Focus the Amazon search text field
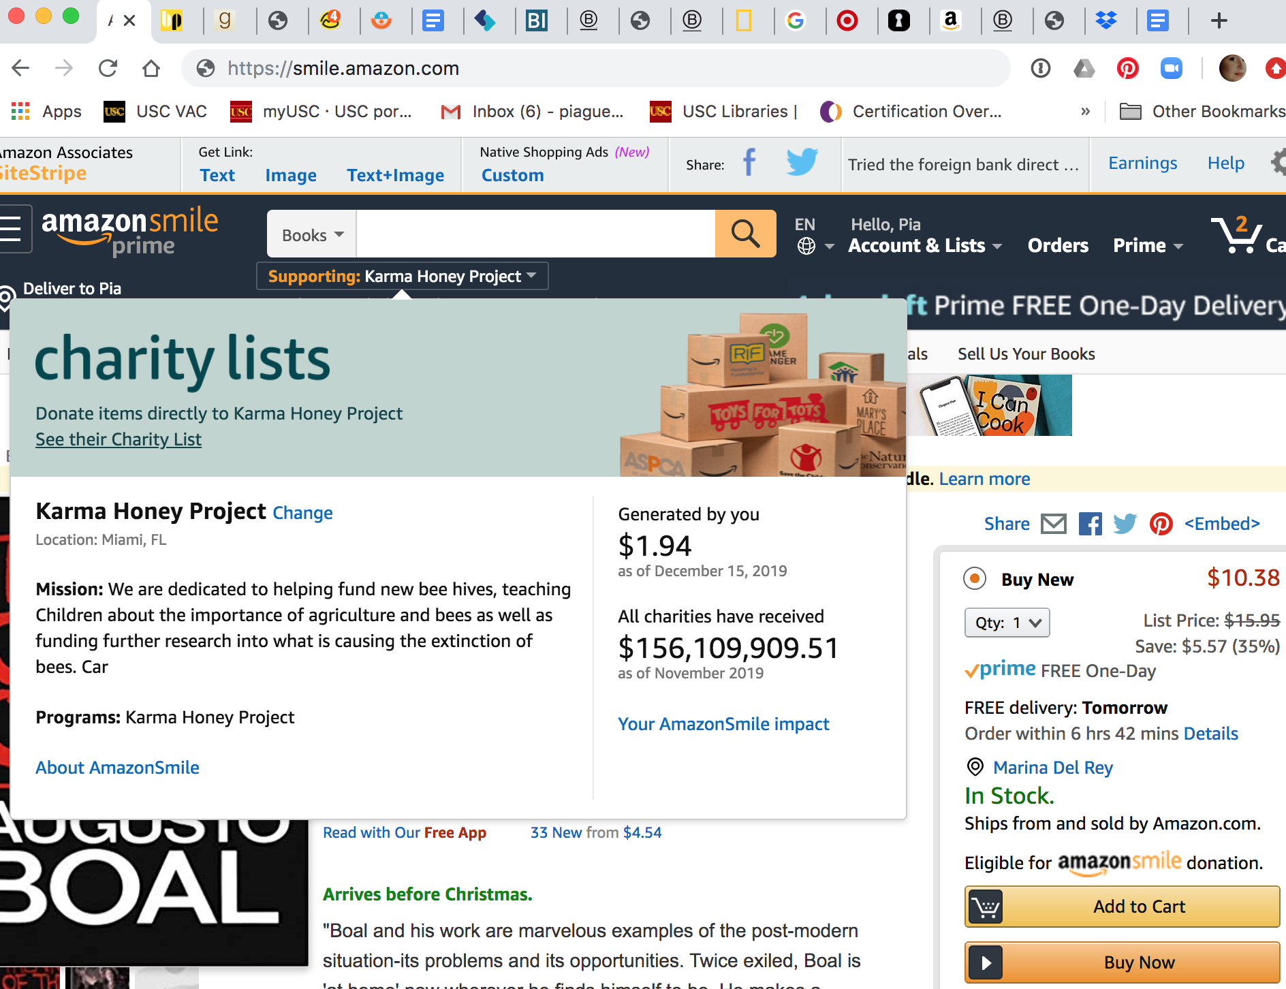Screen dimensions: 1286x989 click(x=535, y=234)
